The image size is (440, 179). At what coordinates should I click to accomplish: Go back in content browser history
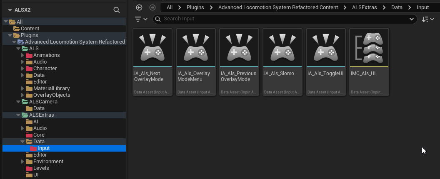point(139,7)
